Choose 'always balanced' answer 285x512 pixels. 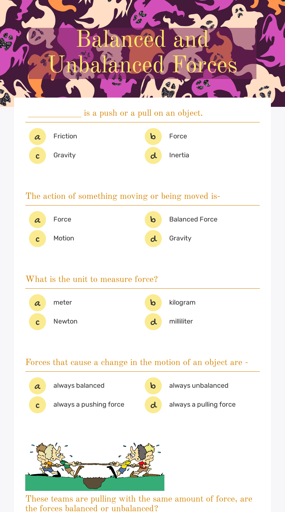[x=37, y=386]
